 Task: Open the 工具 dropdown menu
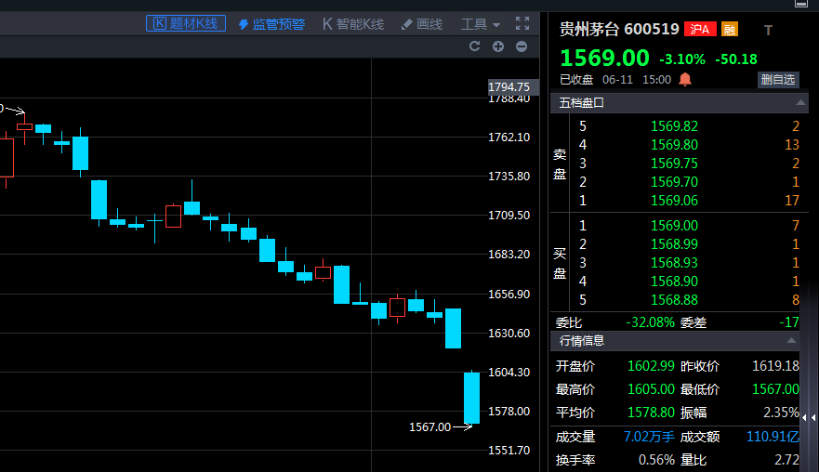pyautogui.click(x=481, y=24)
